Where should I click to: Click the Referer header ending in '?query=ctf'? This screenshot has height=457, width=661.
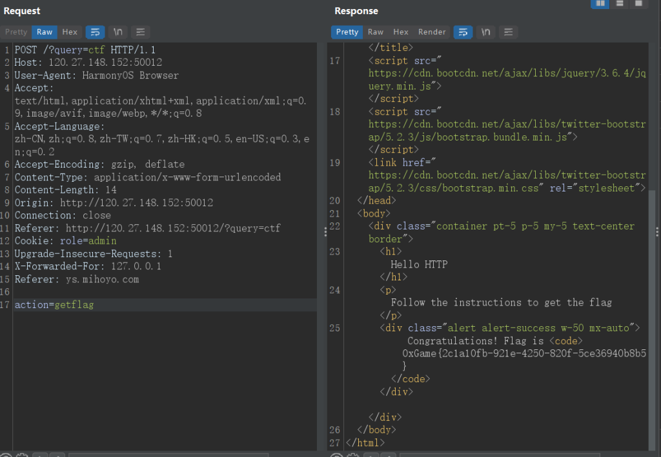click(x=148, y=228)
